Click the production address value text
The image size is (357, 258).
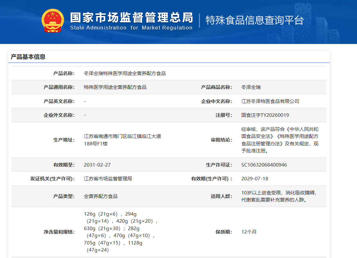pyautogui.click(x=122, y=140)
